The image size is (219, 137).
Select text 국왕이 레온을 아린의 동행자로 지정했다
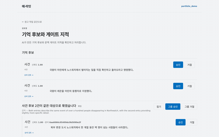tap(71, 91)
